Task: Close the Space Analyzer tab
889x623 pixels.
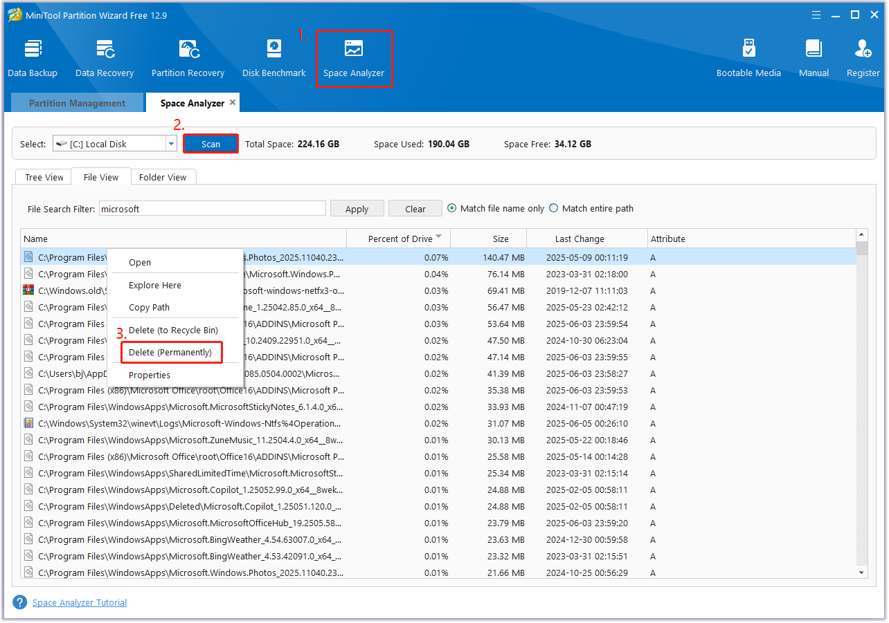Action: pos(233,102)
